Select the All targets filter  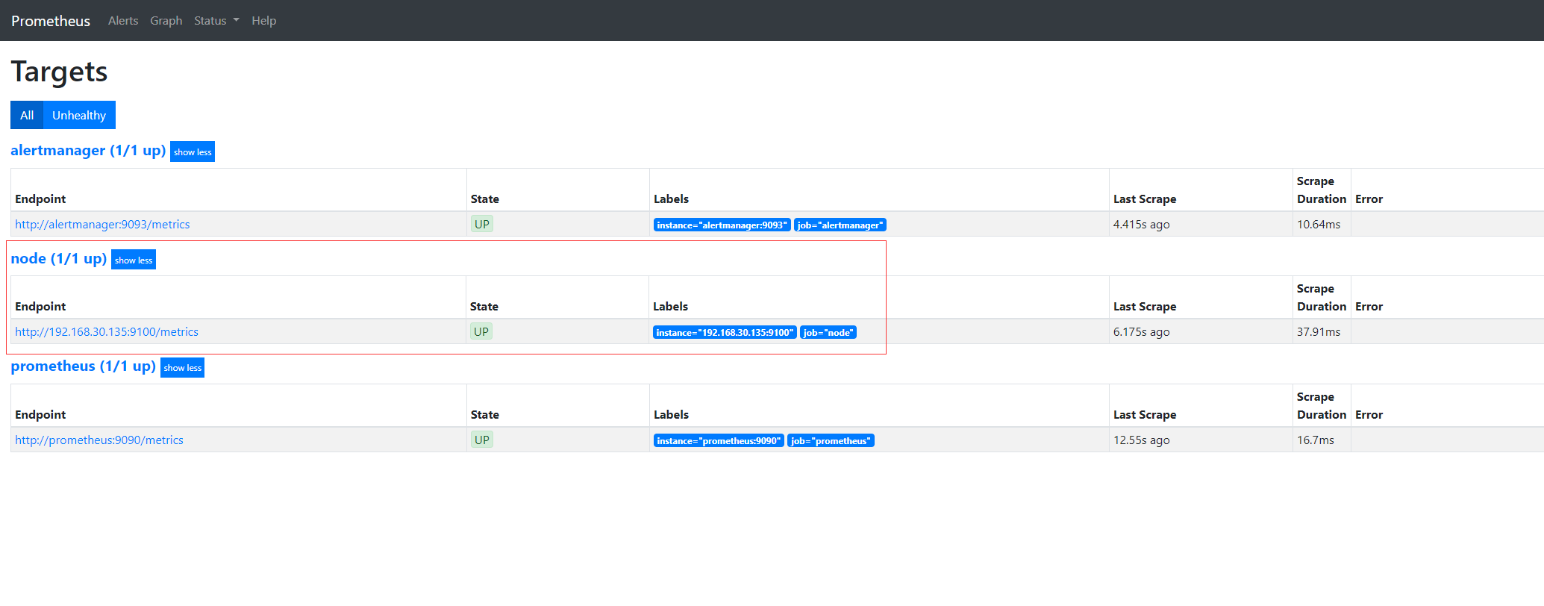27,115
